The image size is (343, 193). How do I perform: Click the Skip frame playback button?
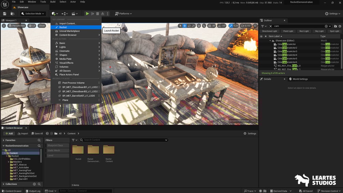[x=92, y=14]
